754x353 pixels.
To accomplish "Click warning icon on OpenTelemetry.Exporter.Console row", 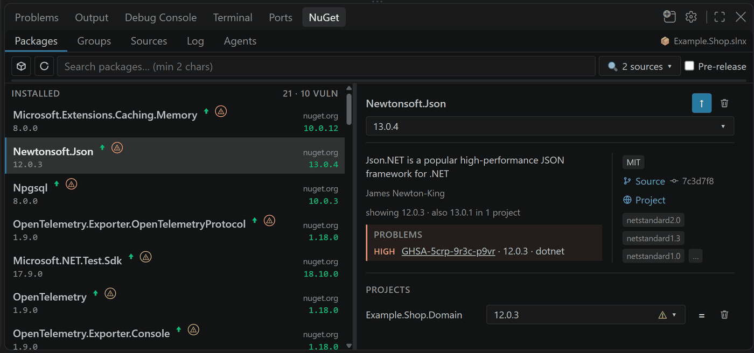I will tap(193, 330).
